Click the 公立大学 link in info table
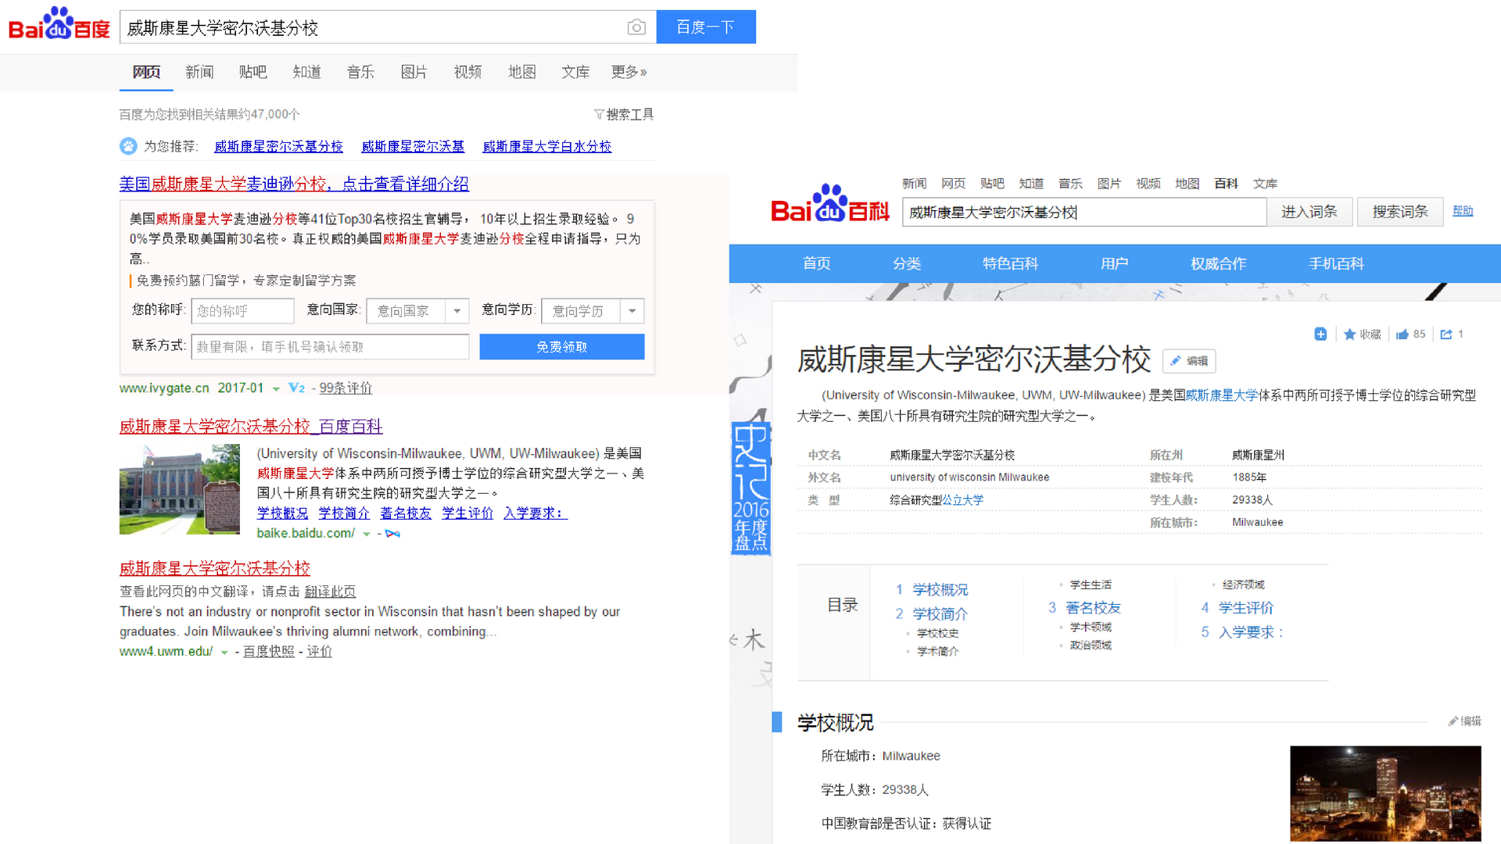The image size is (1501, 844). point(962,500)
